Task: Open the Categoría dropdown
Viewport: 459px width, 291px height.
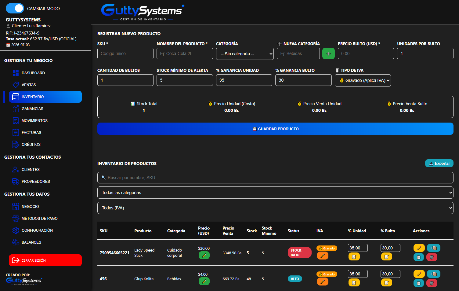Action: 245,54
